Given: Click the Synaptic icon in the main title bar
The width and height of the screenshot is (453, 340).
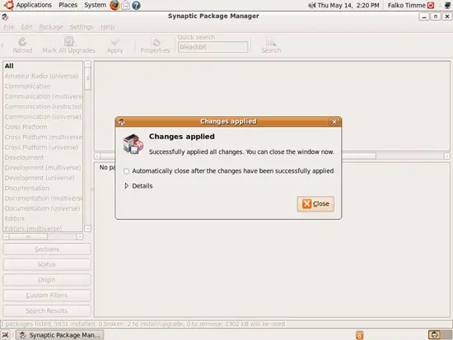Looking at the screenshot, I should (x=5, y=16).
